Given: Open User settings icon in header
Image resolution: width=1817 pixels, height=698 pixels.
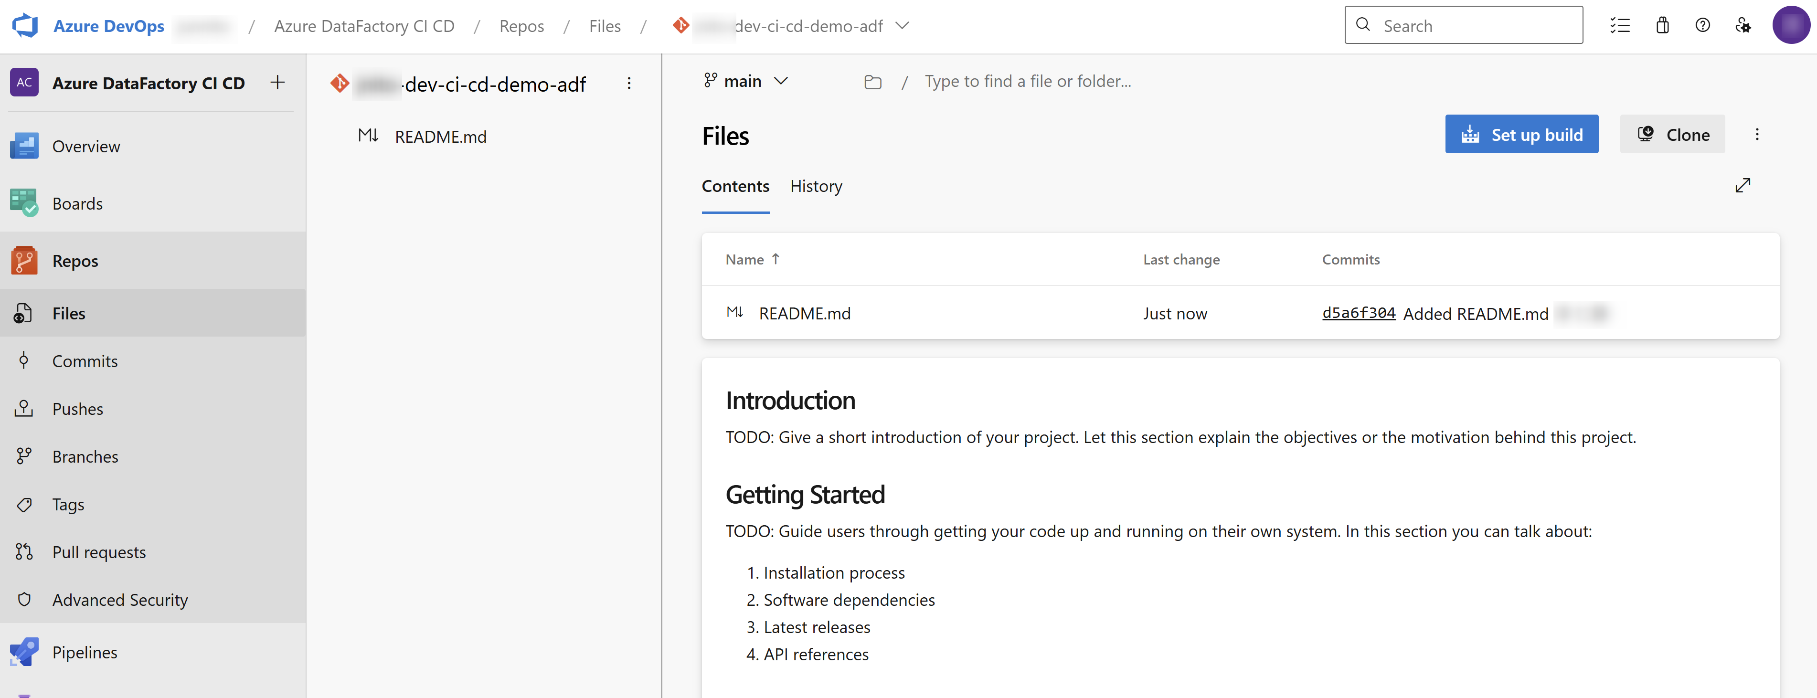Looking at the screenshot, I should click(1742, 25).
